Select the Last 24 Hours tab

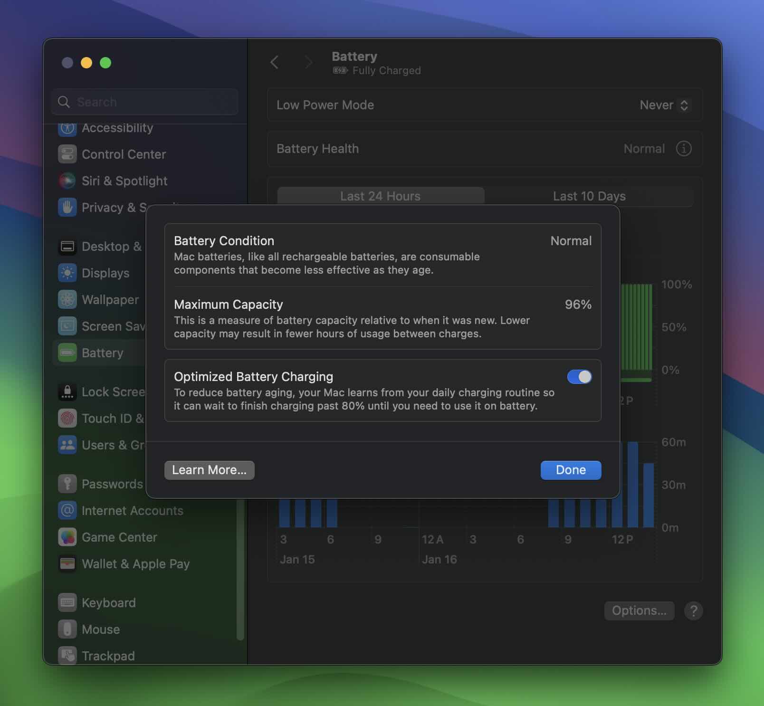click(380, 196)
